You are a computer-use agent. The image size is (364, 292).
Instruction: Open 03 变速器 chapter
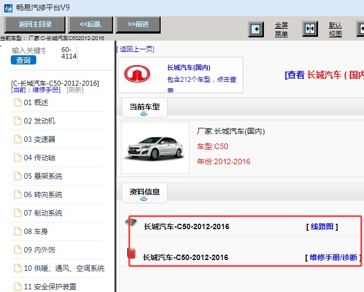tap(39, 139)
